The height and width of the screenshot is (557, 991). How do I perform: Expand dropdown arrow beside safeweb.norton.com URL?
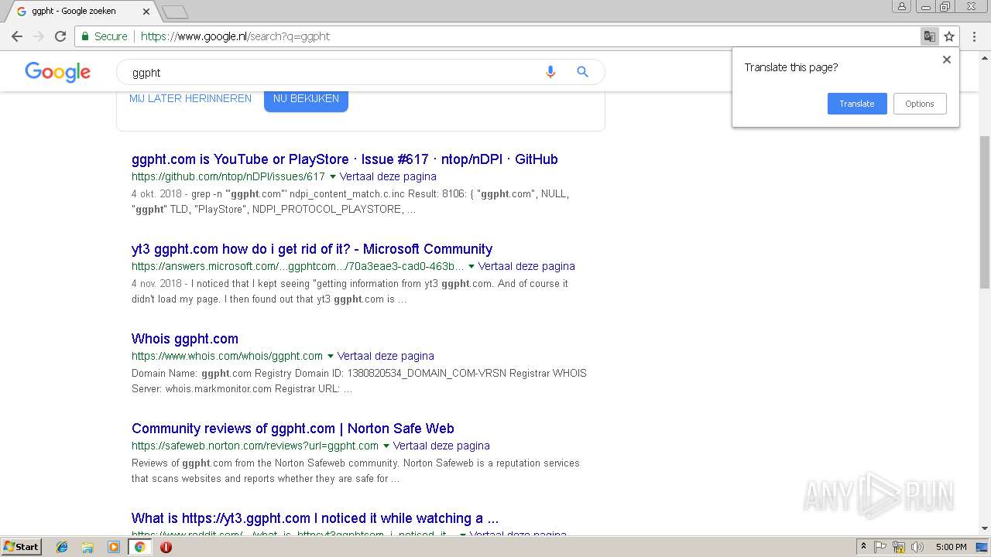tap(386, 446)
